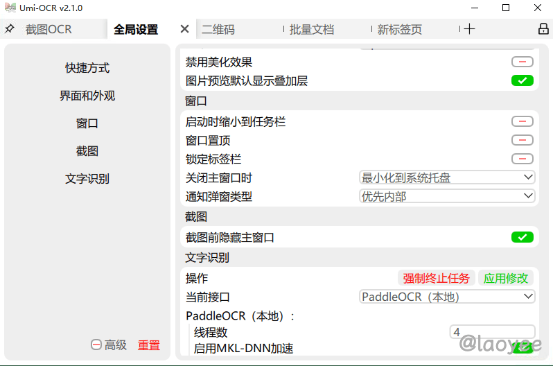Viewport: 553px width, 366px height.
Task: Add a new tab with plus icon
Action: click(x=470, y=29)
